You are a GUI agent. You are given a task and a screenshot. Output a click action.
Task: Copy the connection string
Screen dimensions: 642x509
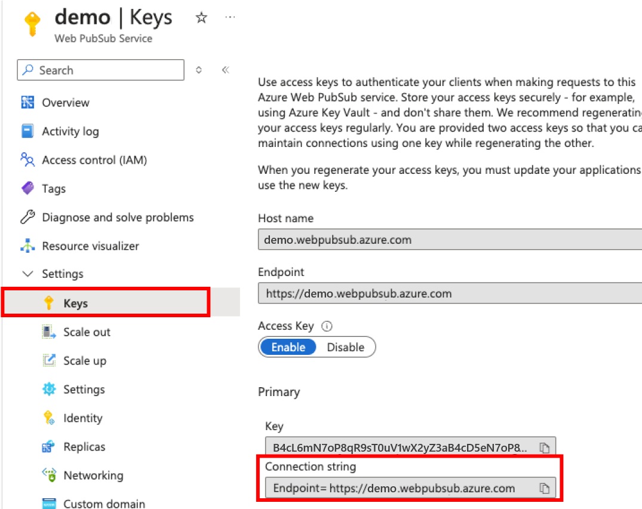[544, 488]
